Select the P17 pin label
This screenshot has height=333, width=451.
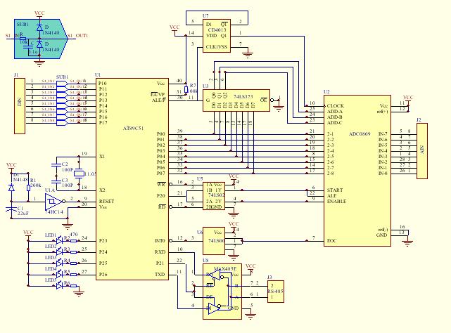103,123
